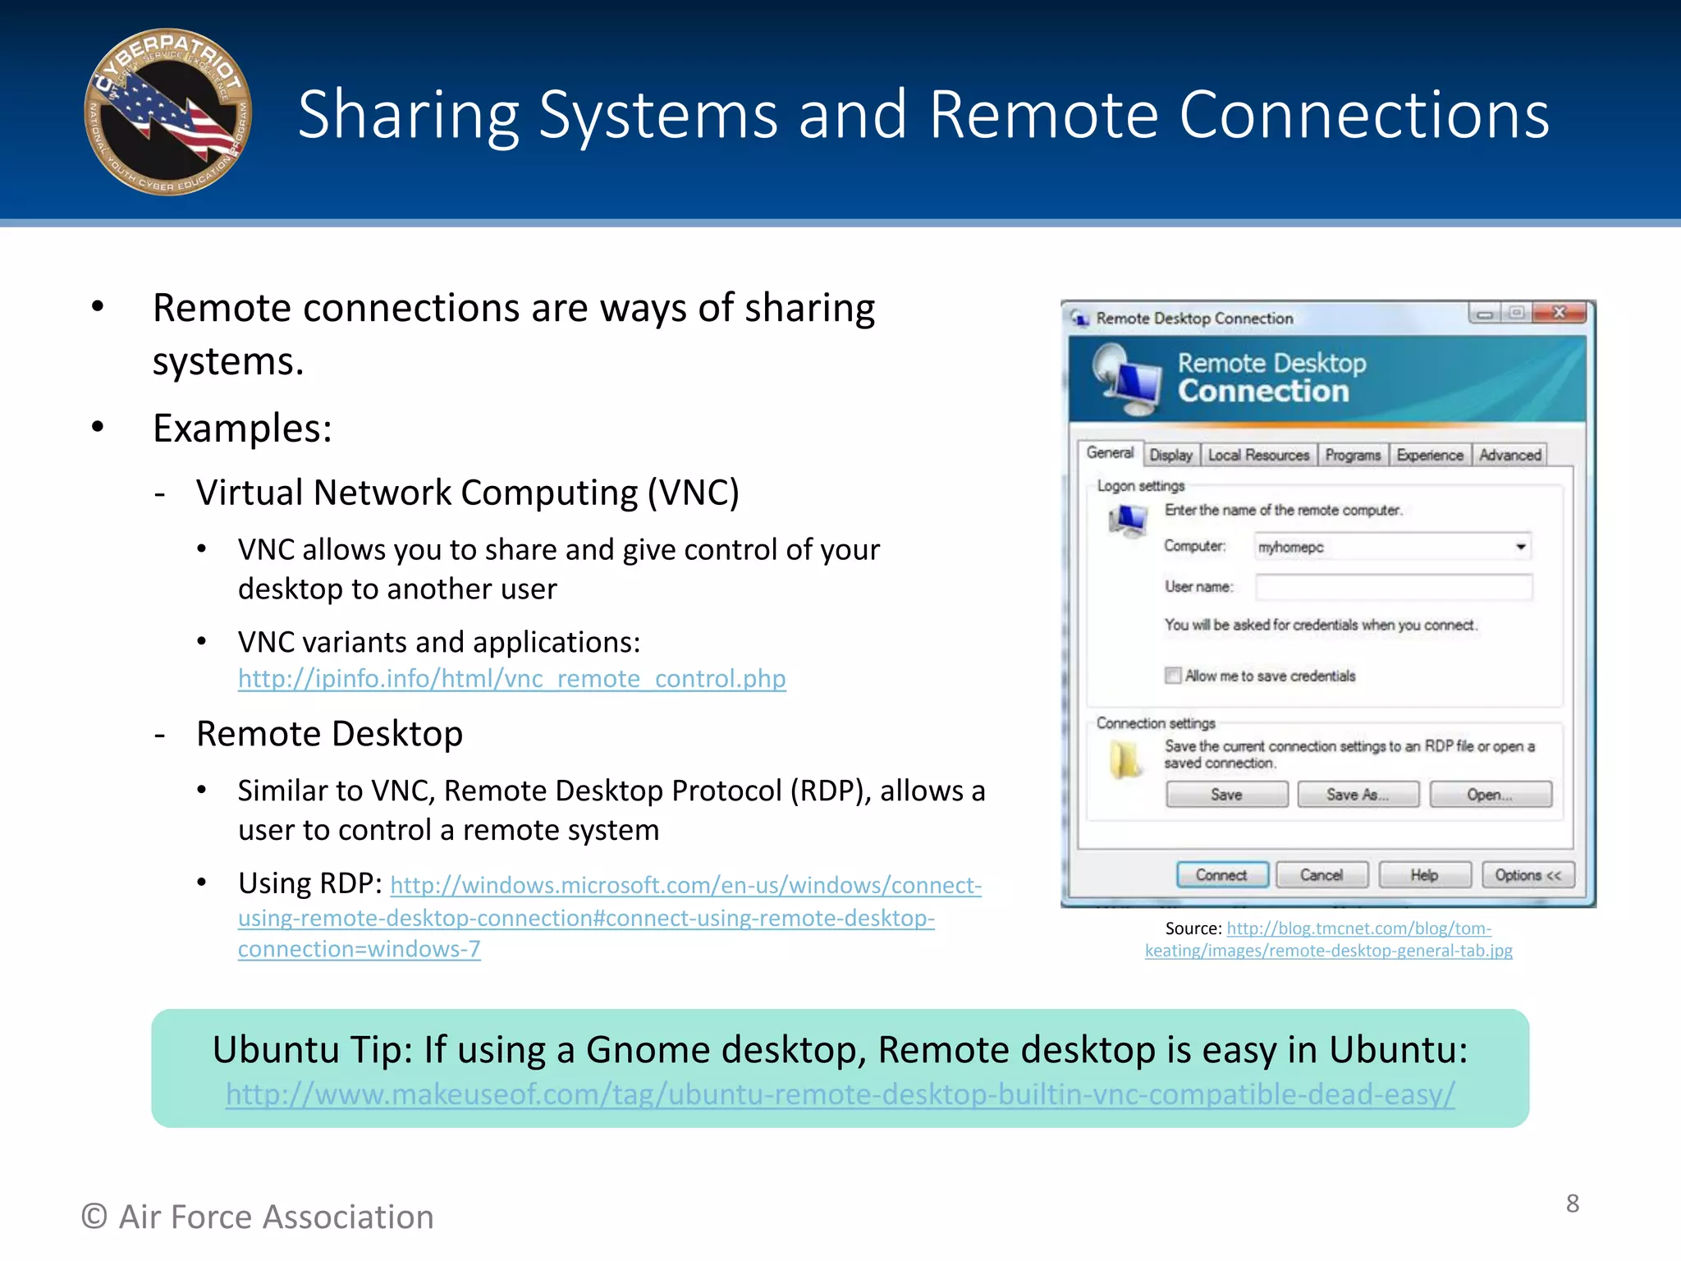Collapse options with the Options << button

point(1528,875)
